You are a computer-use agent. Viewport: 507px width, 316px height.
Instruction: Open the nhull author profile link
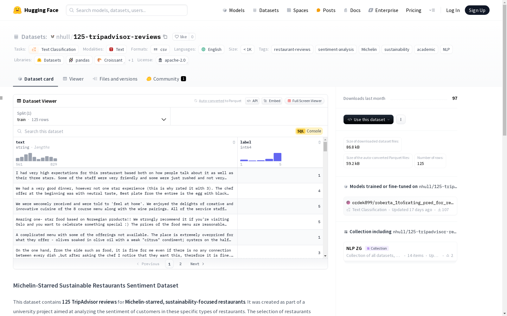63,37
